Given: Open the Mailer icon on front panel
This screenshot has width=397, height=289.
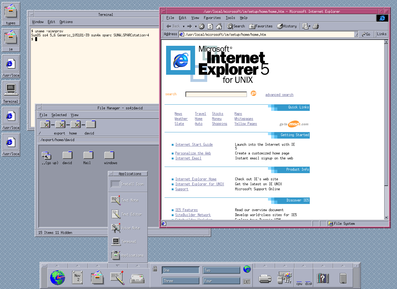Looking at the screenshot, I should (x=137, y=278).
